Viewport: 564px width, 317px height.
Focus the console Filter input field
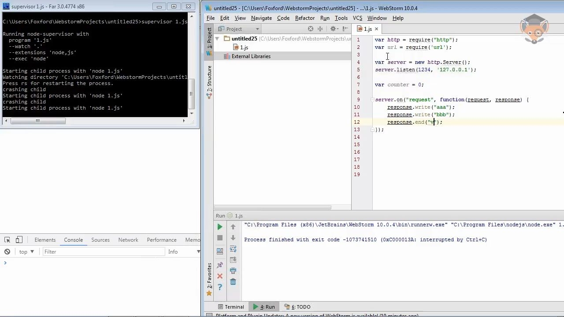coord(103,252)
